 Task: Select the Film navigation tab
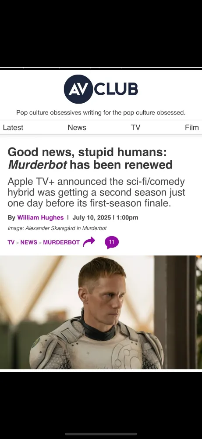tap(191, 127)
